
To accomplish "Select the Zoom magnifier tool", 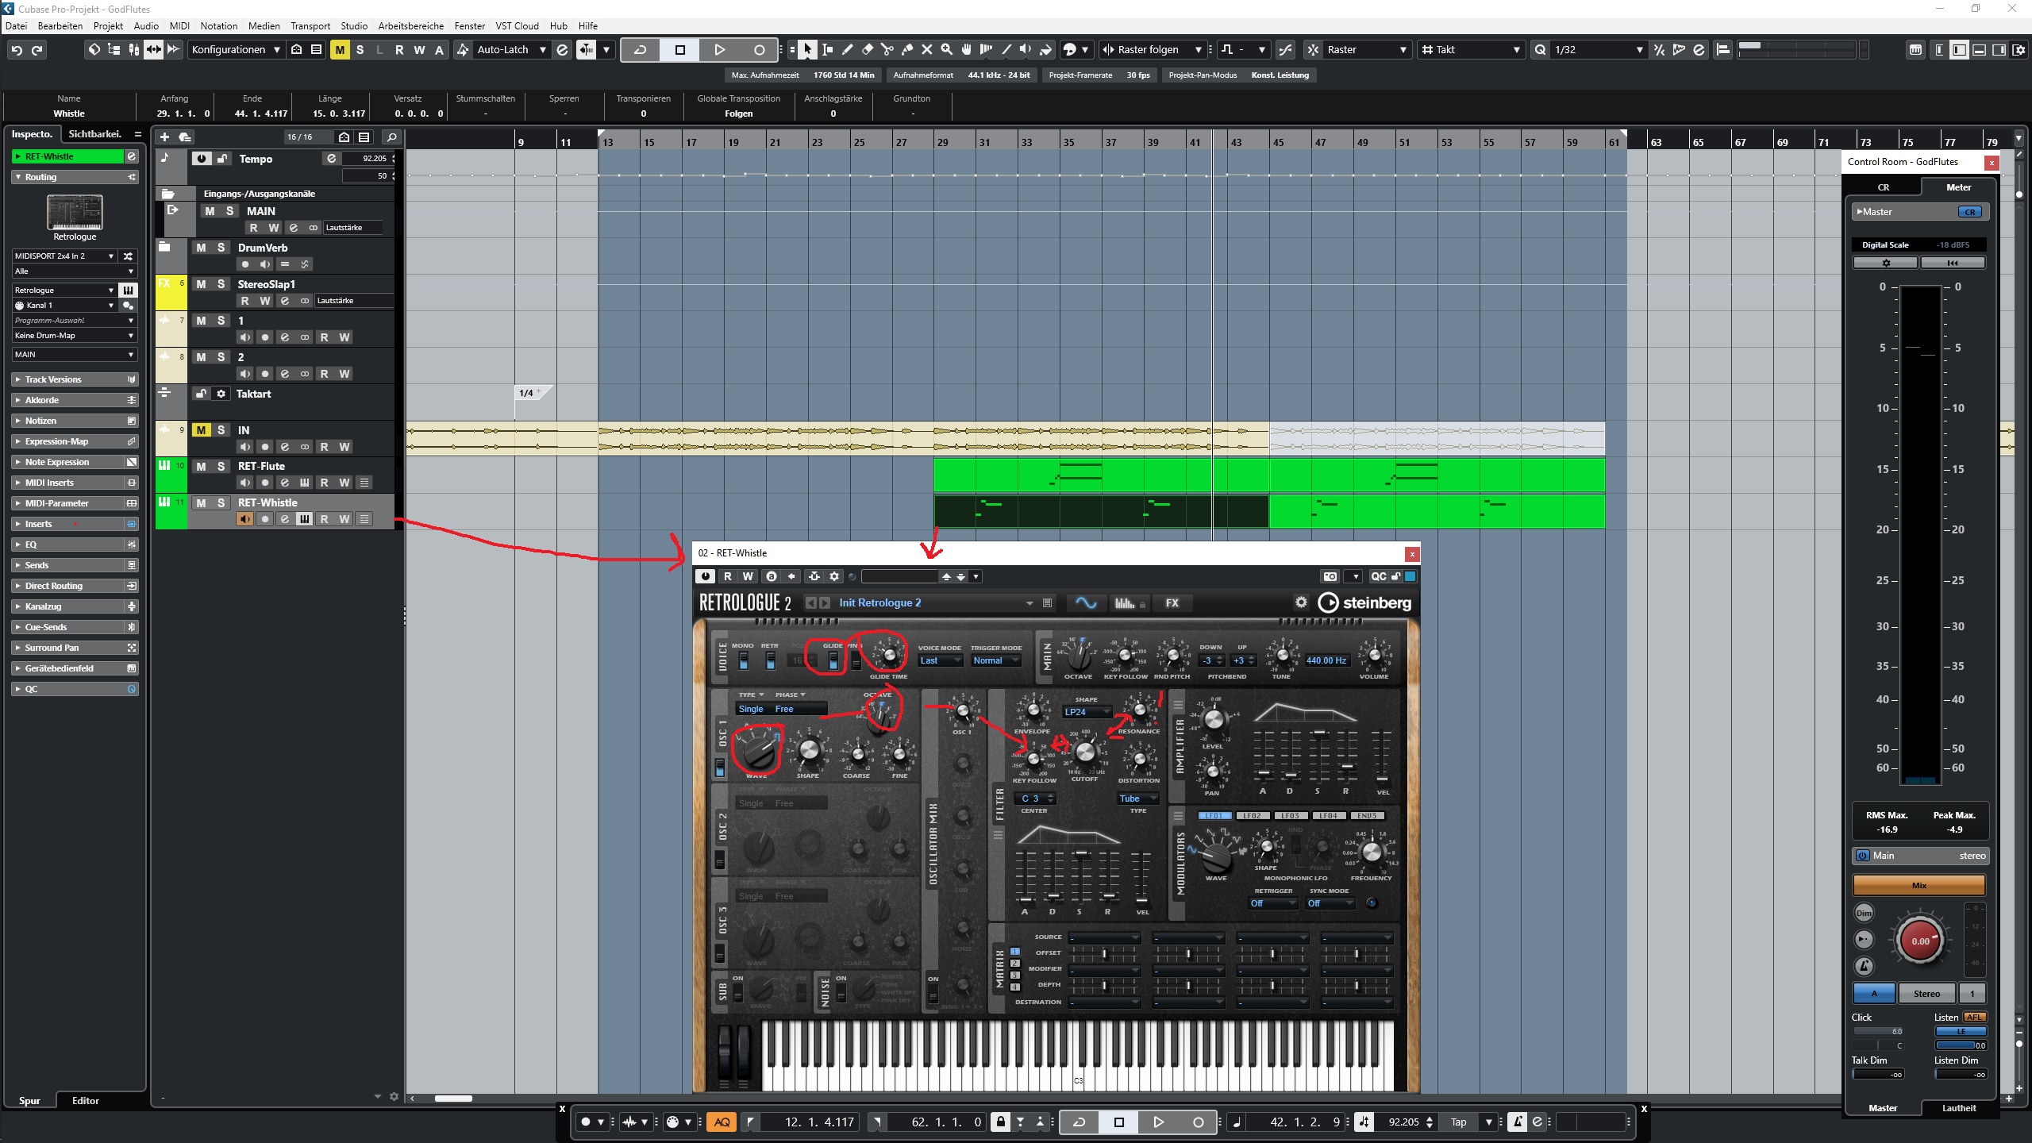I will tap(946, 49).
